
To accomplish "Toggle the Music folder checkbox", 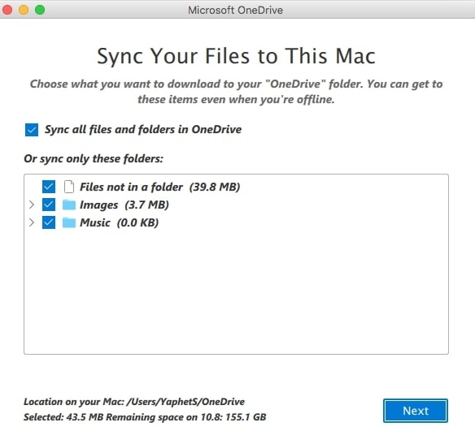I will [x=49, y=222].
